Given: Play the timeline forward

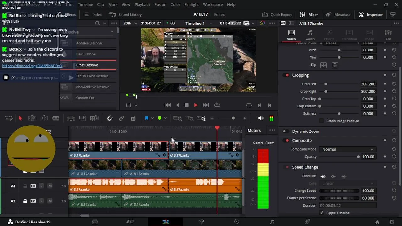Looking at the screenshot, I should tap(196, 105).
